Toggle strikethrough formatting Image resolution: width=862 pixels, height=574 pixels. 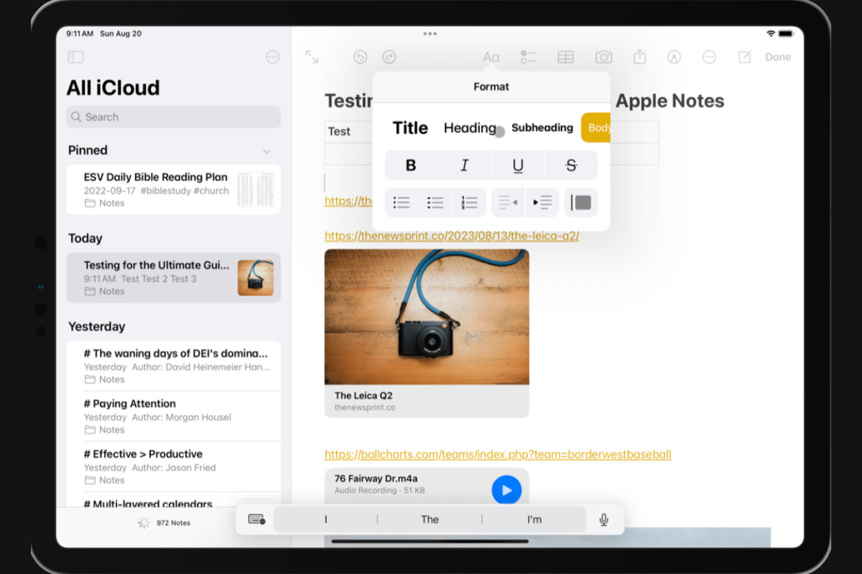click(x=571, y=165)
